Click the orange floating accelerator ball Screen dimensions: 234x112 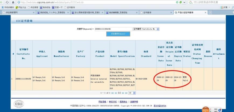pos(206,110)
